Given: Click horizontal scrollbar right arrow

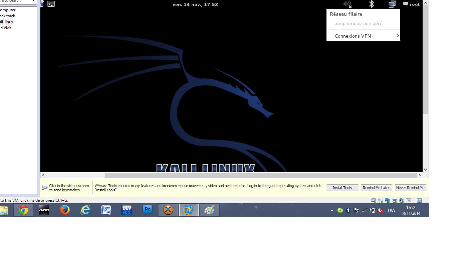Looking at the screenshot, I should point(420,175).
